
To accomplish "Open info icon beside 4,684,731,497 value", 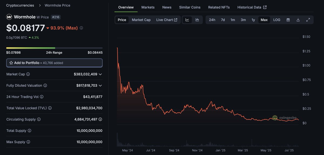I will click(x=100, y=119).
